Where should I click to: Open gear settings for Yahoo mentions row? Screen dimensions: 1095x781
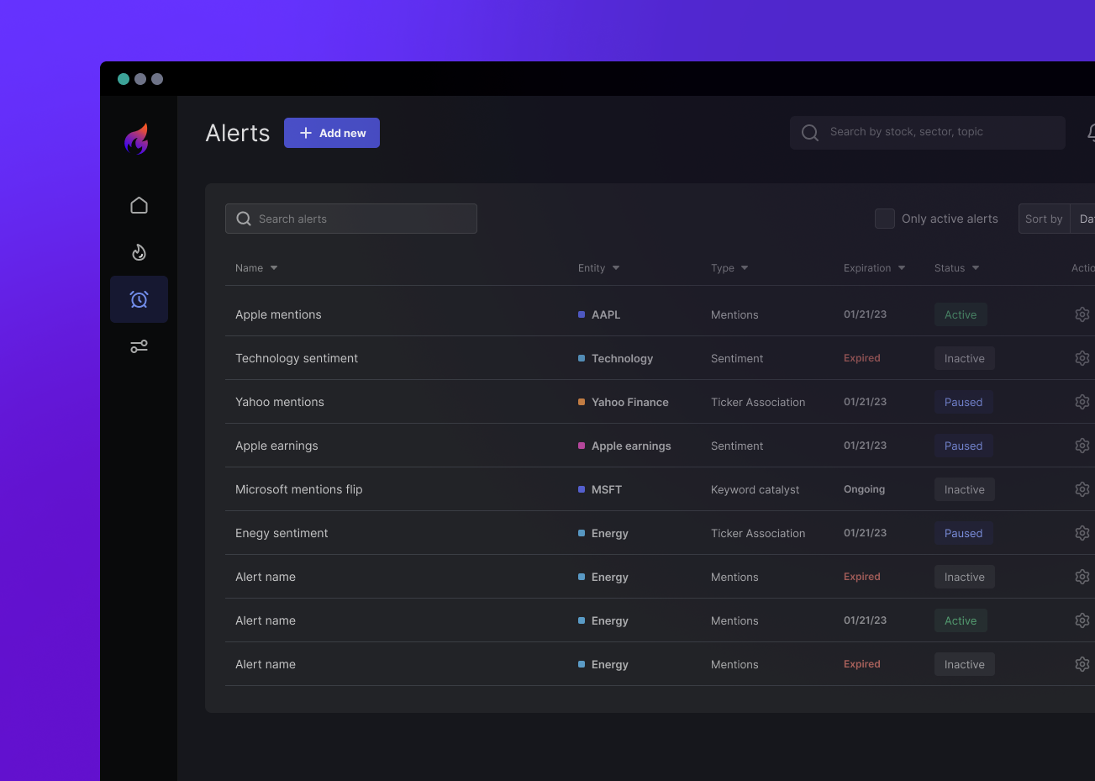(1082, 402)
